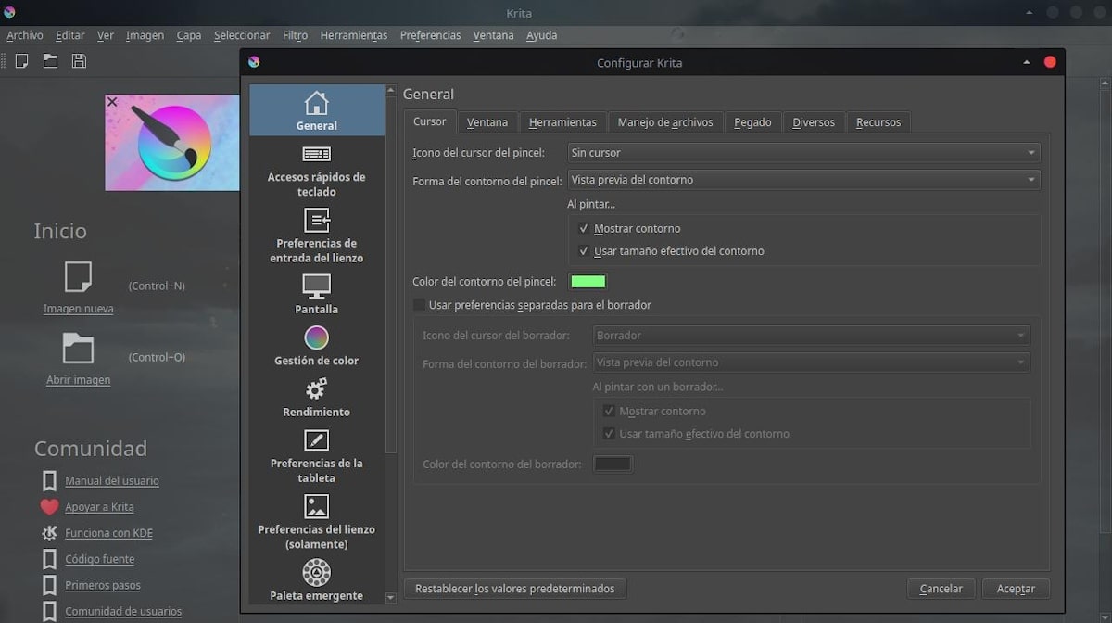Open the Gestión de color section
The width and height of the screenshot is (1112, 623).
[316, 346]
